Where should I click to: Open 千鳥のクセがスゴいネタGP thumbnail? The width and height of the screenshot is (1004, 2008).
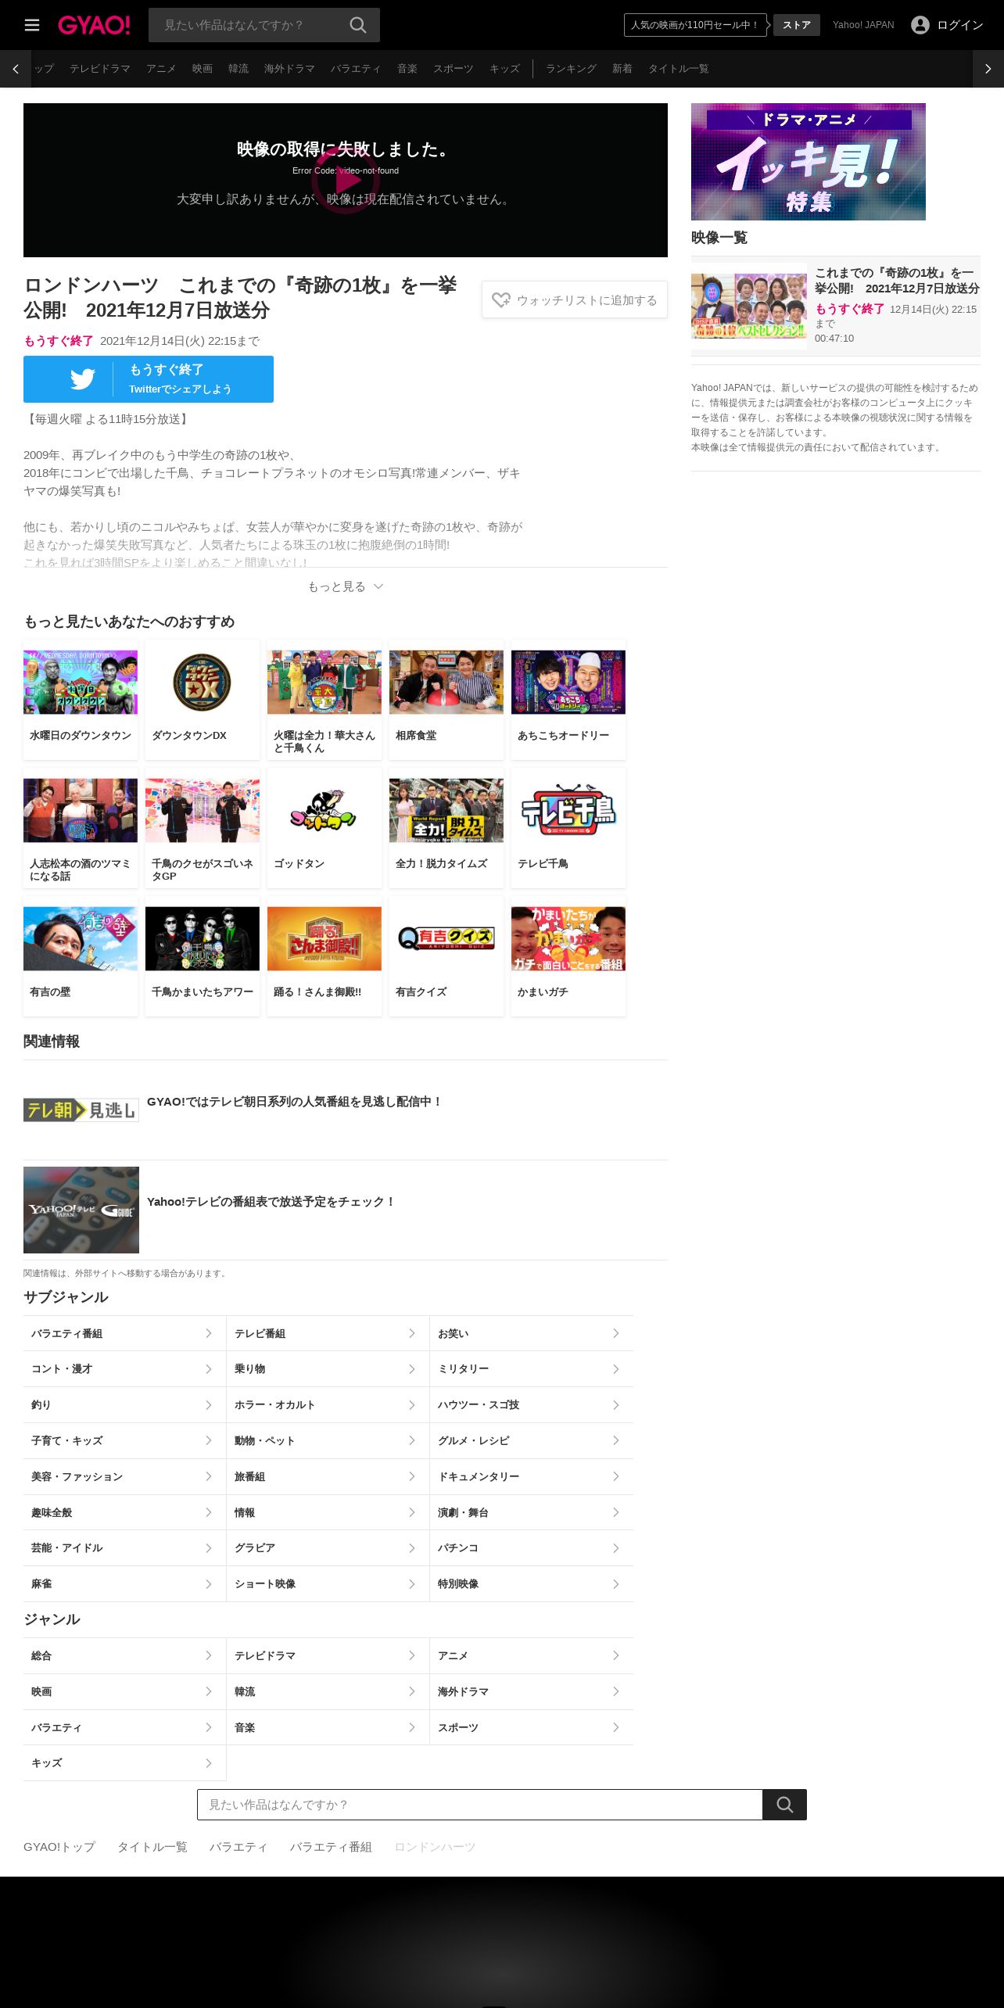[x=203, y=810]
